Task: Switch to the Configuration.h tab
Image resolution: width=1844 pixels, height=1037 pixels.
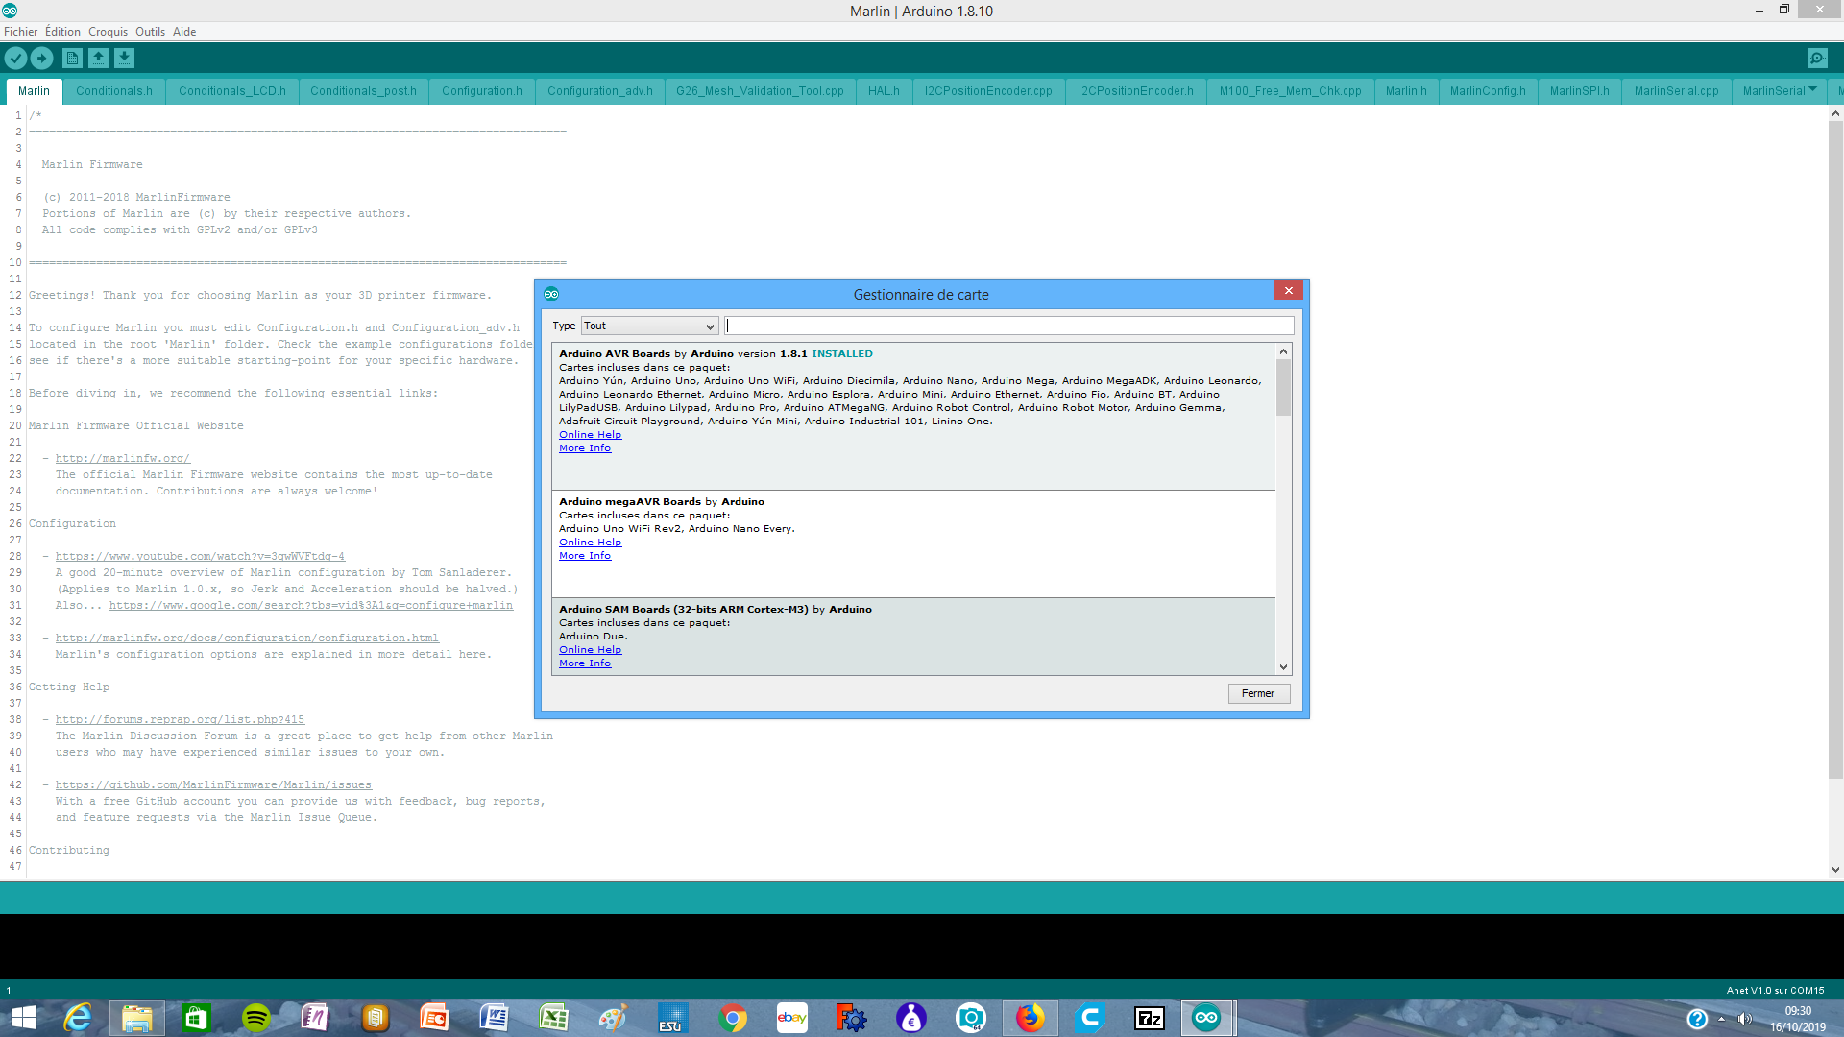Action: (481, 91)
